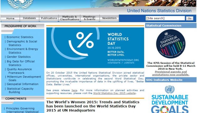Click the Statistical Commission section header
The width and height of the screenshot is (197, 113).
tap(171, 25)
